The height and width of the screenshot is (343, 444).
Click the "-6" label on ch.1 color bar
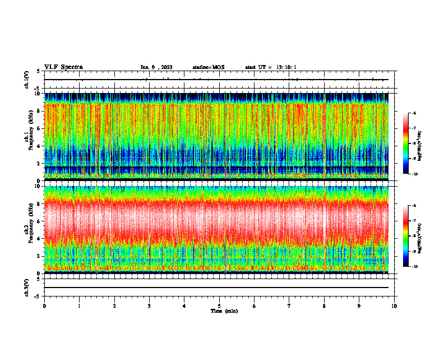tap(414, 113)
